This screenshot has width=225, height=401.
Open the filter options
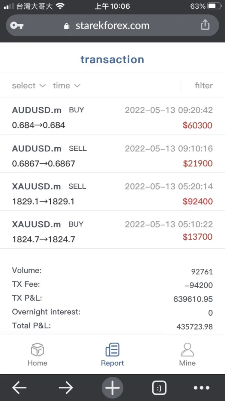pos(204,86)
